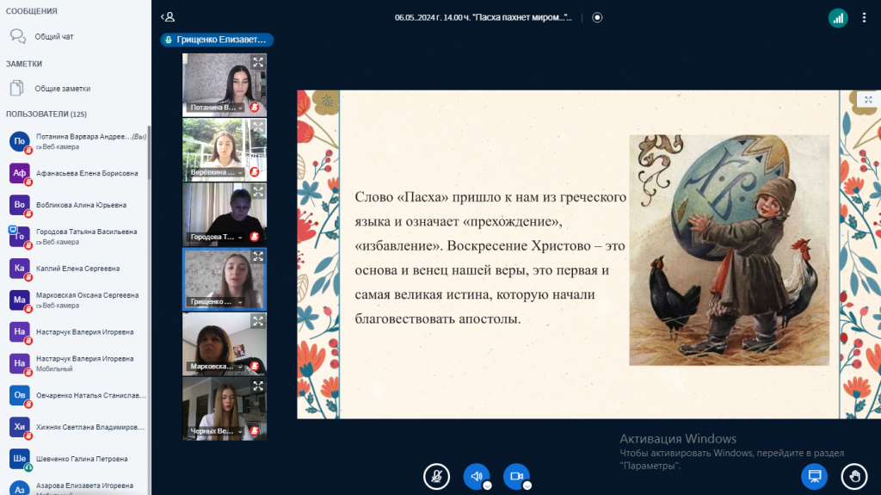Click the Easter egg illustration on slide
The image size is (881, 495).
point(729,250)
